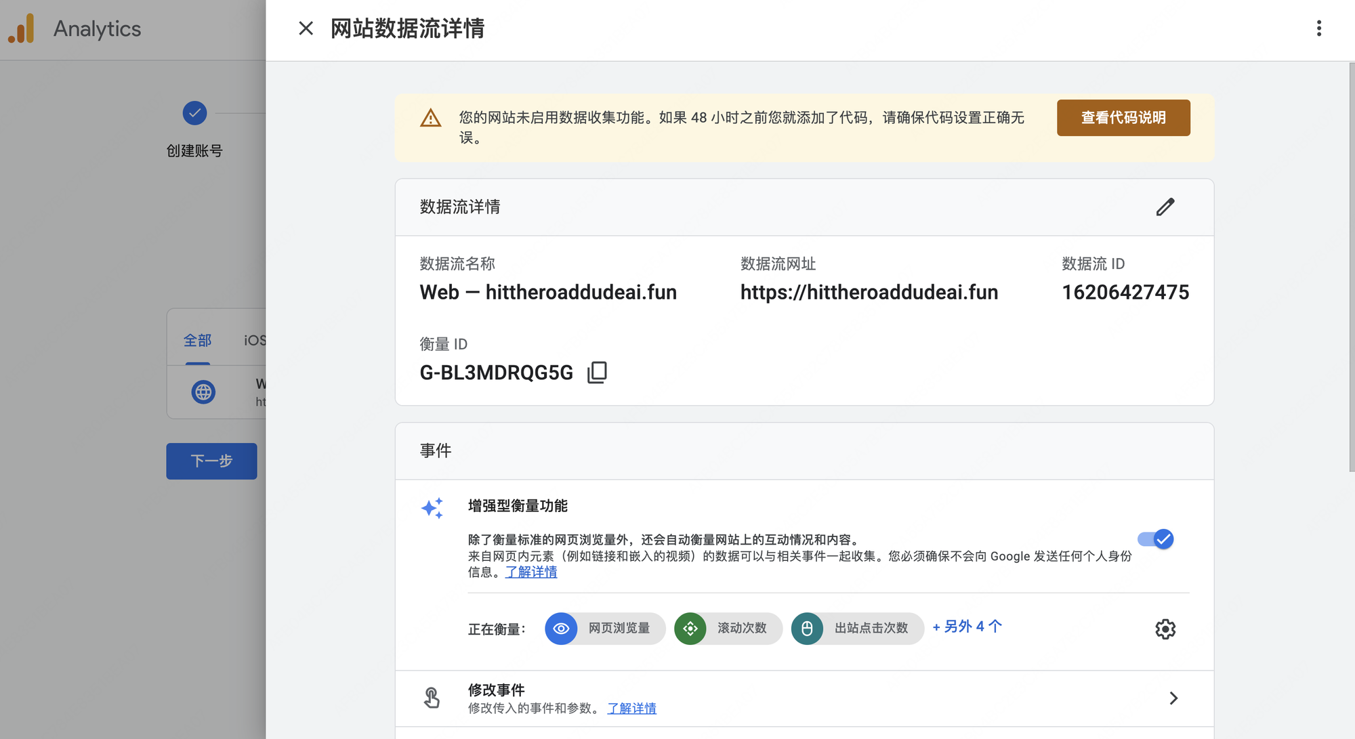
Task: Toggle the enhanced measurement switch
Action: (x=1156, y=539)
